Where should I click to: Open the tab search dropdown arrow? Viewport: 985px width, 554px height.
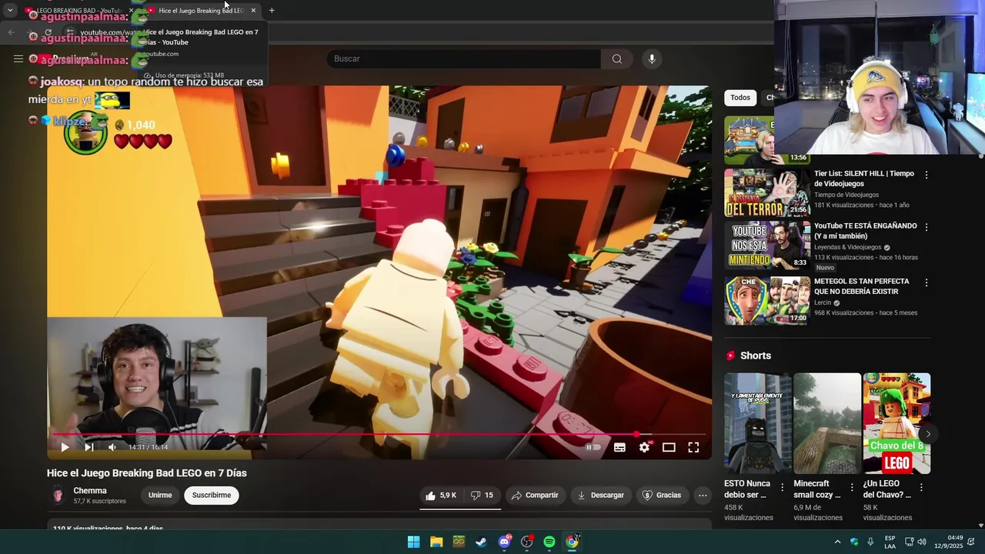10,11
